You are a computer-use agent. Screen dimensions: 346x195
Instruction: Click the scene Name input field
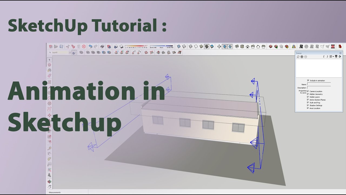point(319,84)
